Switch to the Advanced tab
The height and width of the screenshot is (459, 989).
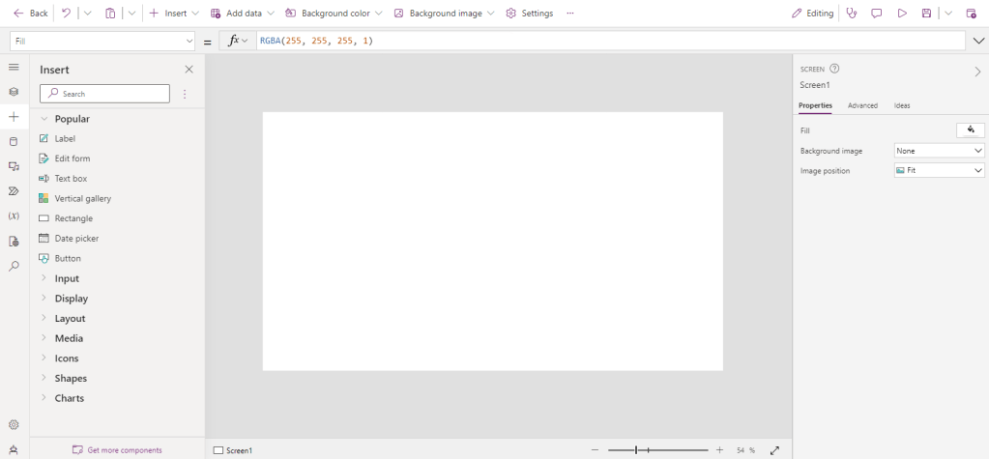click(x=862, y=105)
